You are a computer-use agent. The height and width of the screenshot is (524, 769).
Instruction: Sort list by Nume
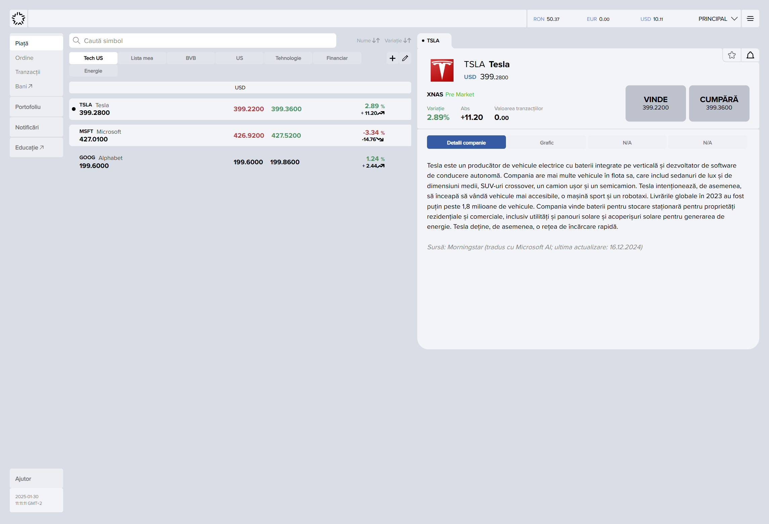pyautogui.click(x=368, y=41)
